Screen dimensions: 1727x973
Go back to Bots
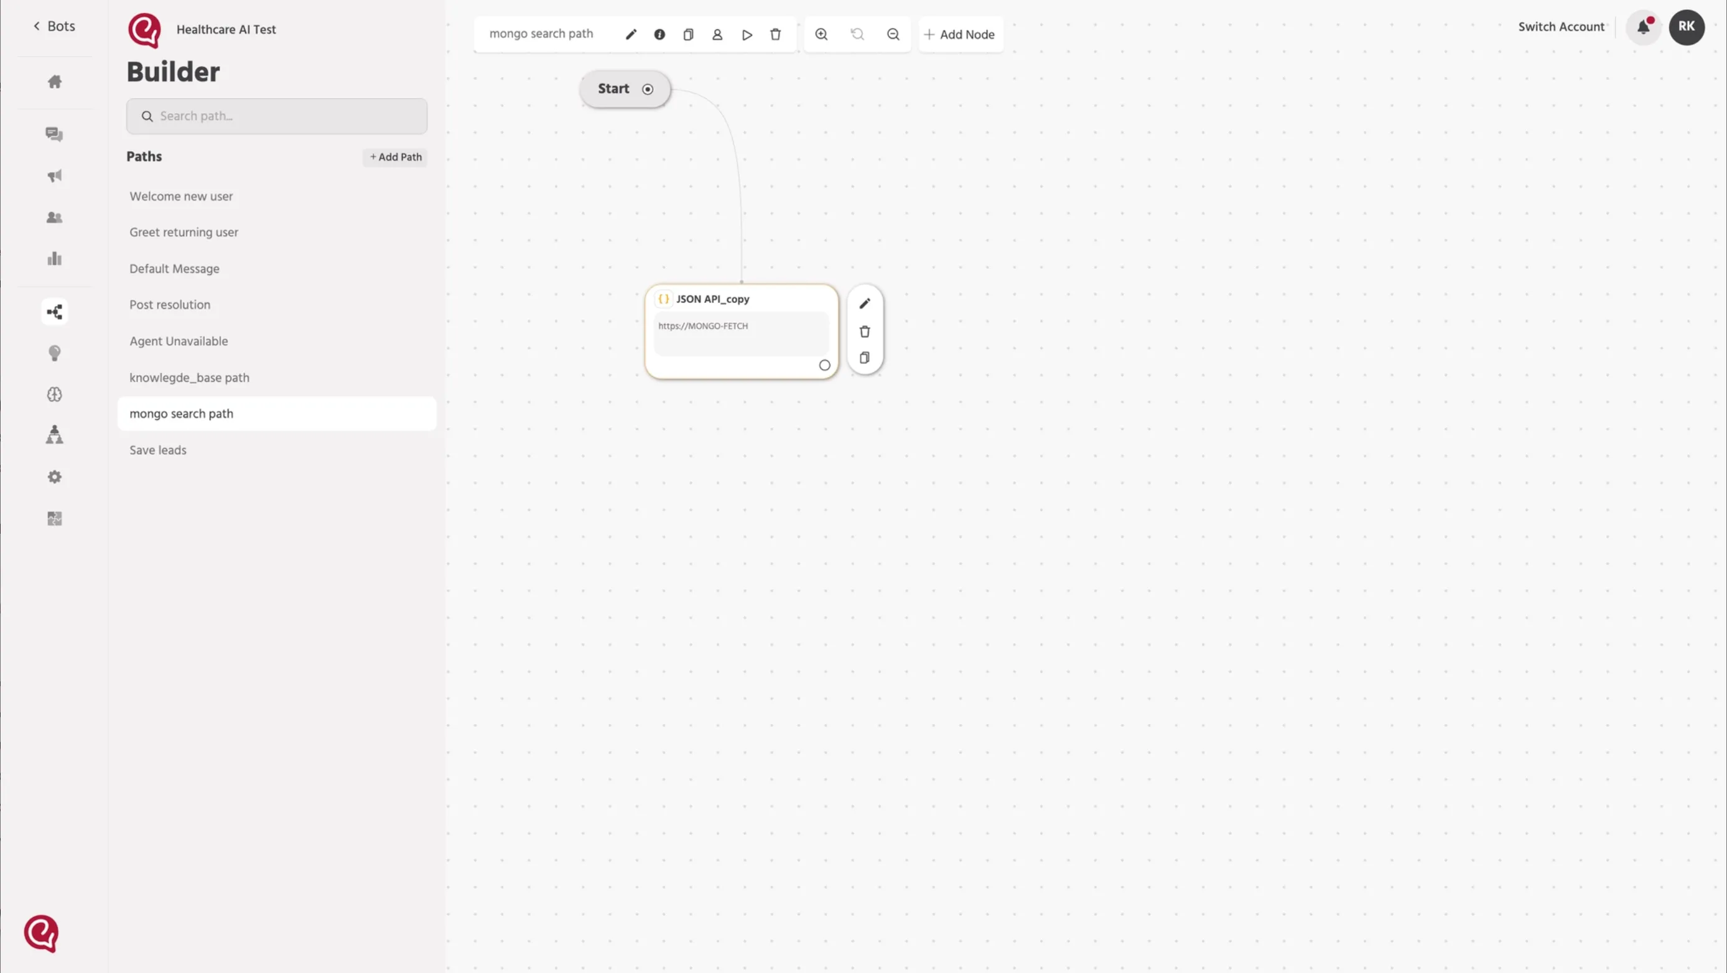click(x=54, y=26)
